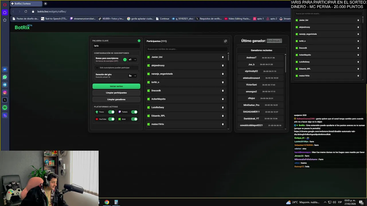Click 'Limpiar participantes' button
The width and height of the screenshot is (367, 206).
click(116, 93)
